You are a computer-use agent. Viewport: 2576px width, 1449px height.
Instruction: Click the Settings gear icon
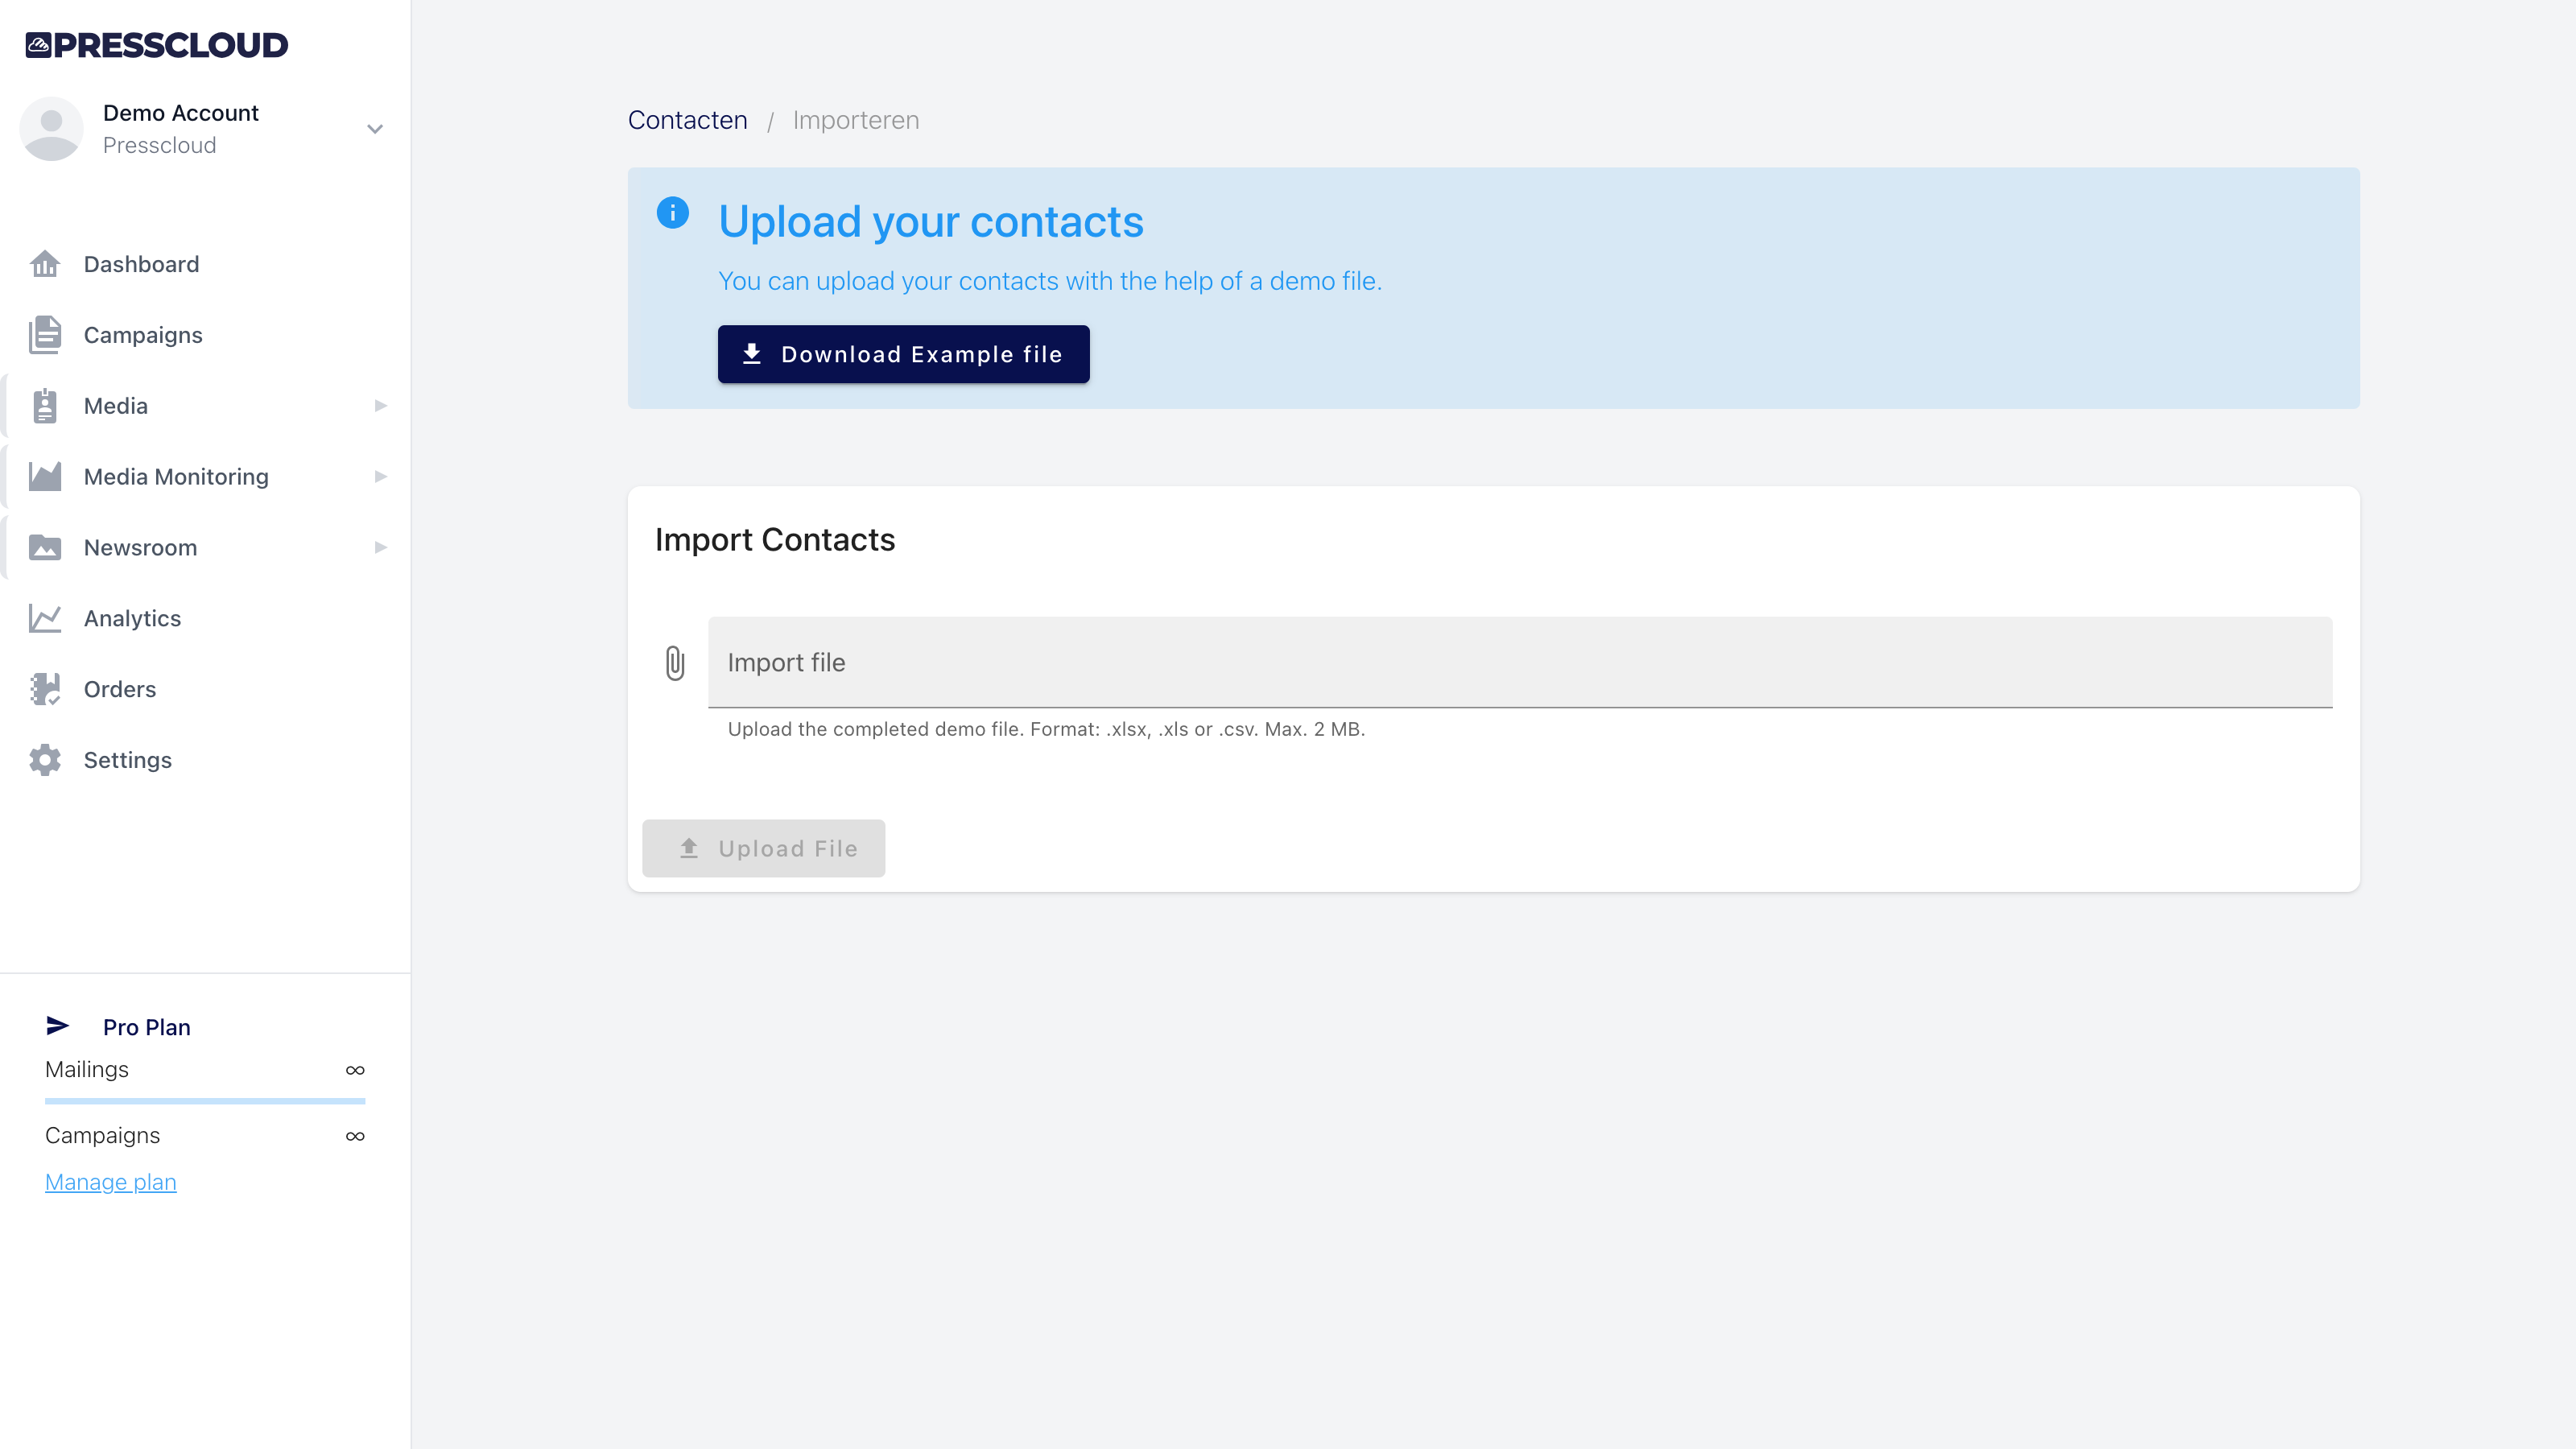point(45,760)
